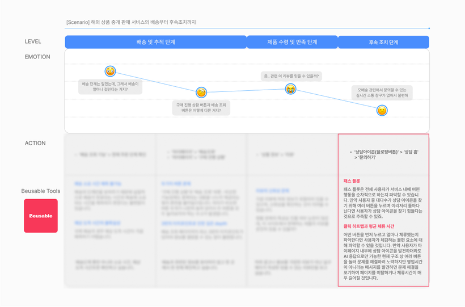
Task: Click the EMOTION row label
Action: pos(37,57)
